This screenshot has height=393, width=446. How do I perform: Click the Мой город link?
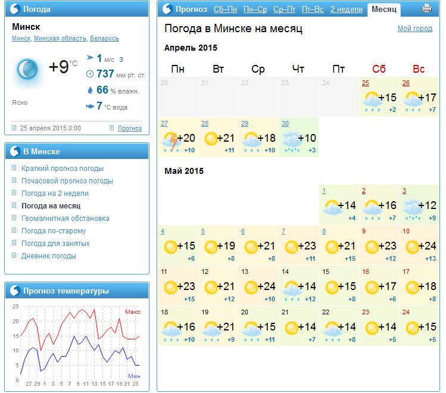[414, 29]
